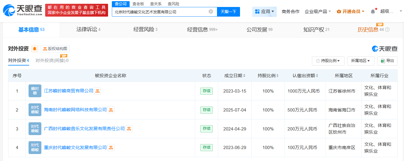404x161 pixels.
Task: Open equity structure icon for 江苏峰时峰商贸有限公司
Action: 97,91
